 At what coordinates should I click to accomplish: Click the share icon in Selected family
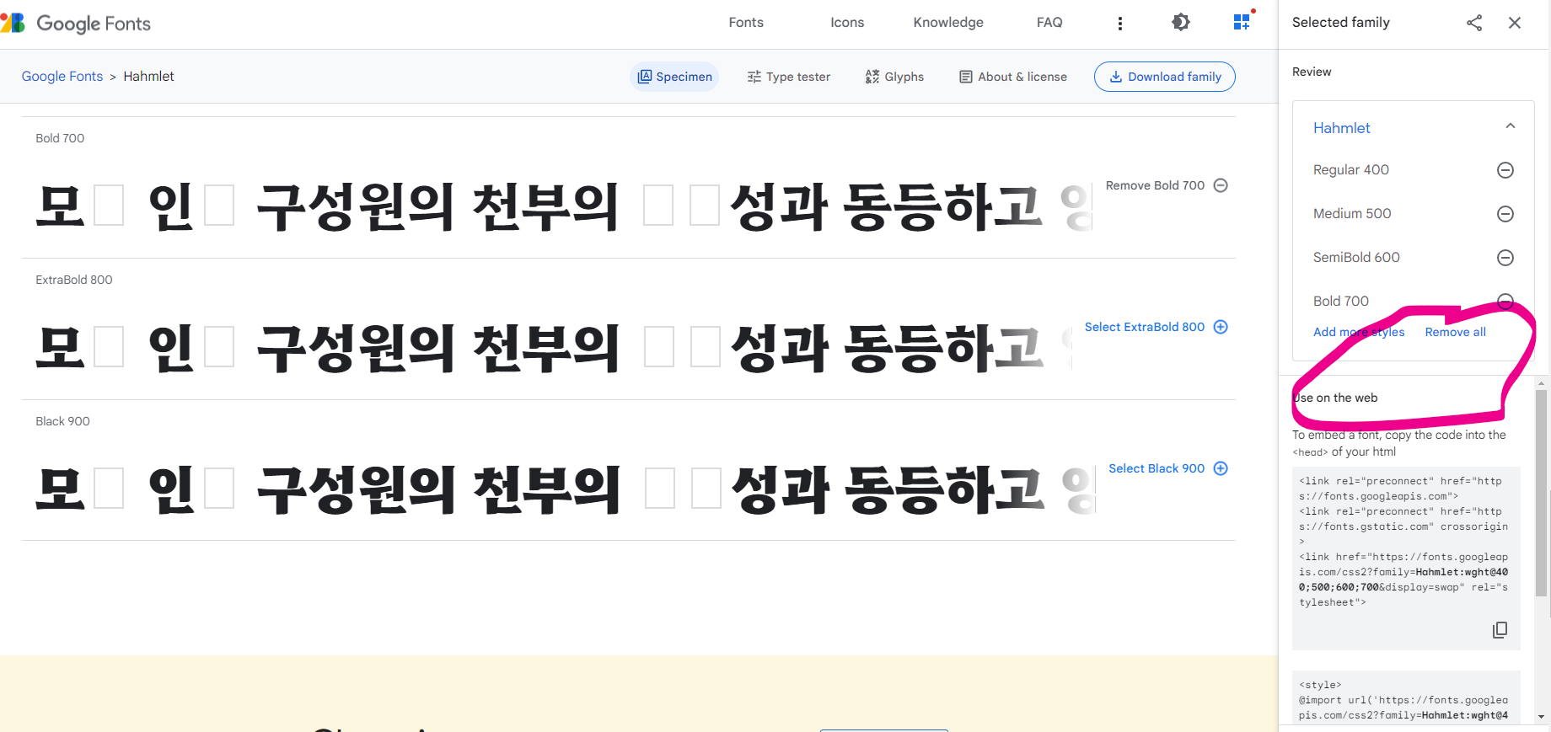pos(1474,23)
